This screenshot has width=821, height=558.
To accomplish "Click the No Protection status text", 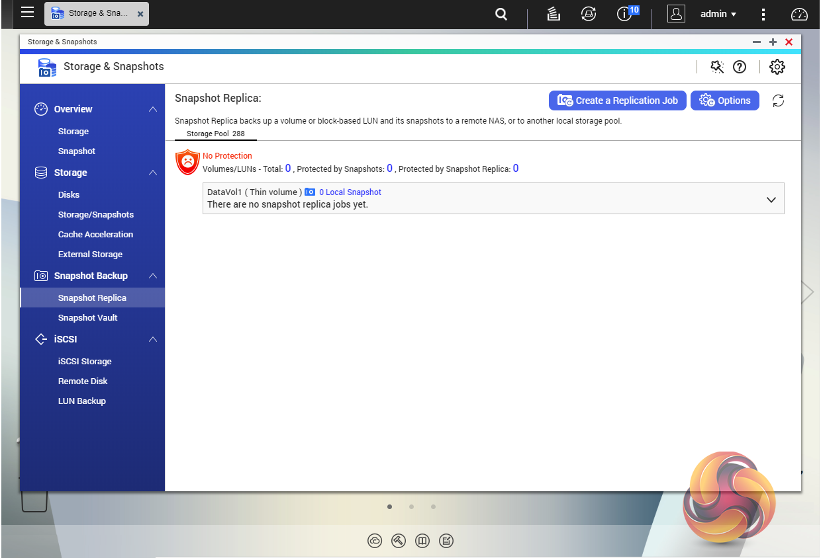I will click(227, 156).
